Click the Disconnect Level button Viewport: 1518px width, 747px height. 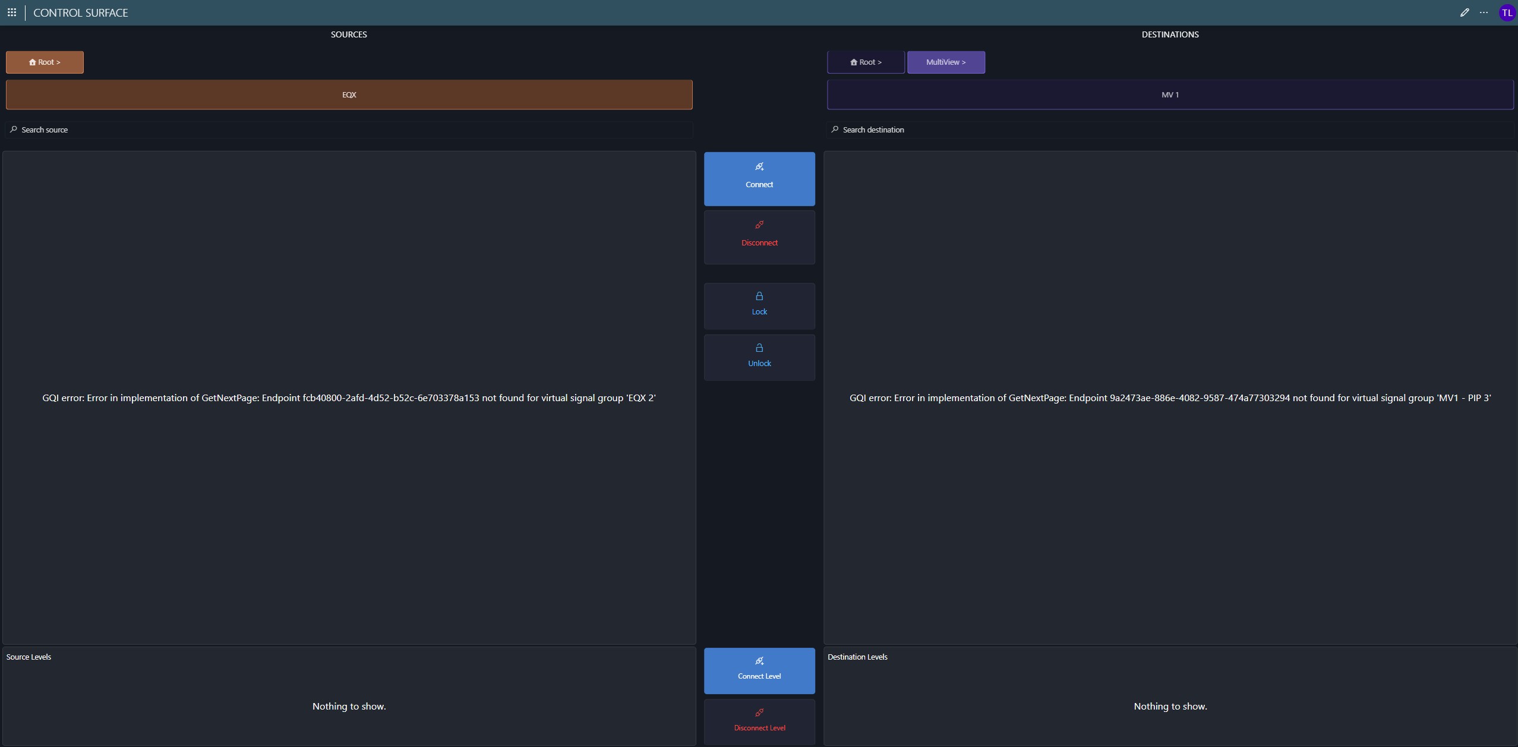point(759,721)
